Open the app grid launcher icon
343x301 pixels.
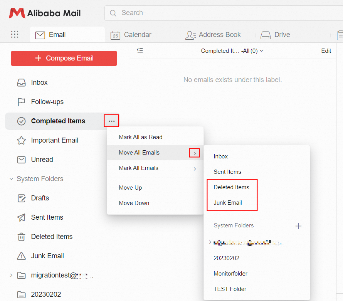click(15, 34)
